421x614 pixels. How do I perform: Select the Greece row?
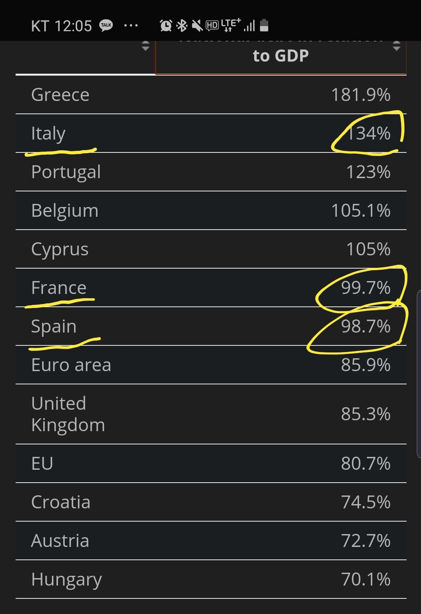pyautogui.click(x=211, y=95)
